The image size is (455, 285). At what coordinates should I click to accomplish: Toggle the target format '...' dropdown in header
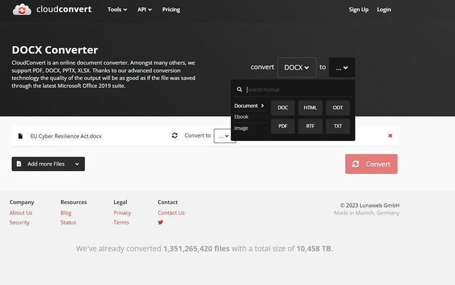point(342,67)
